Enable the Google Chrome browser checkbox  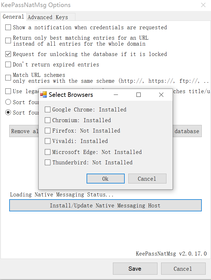pos(47,109)
